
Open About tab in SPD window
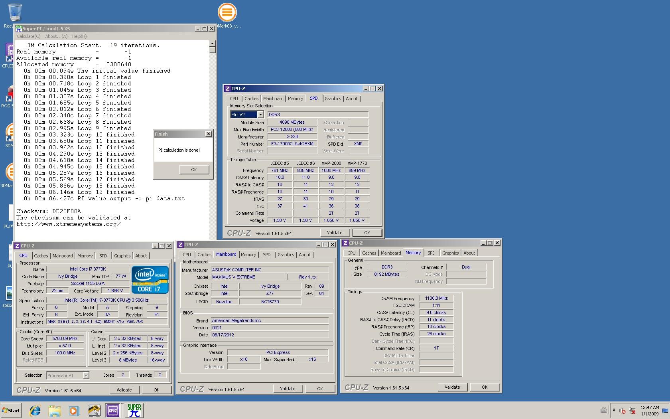tap(352, 99)
